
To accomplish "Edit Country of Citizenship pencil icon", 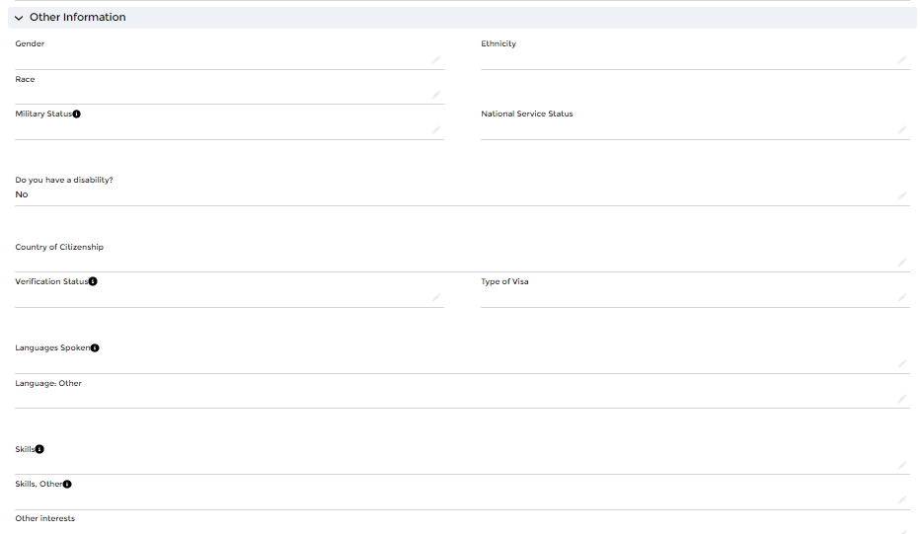I will 902,263.
